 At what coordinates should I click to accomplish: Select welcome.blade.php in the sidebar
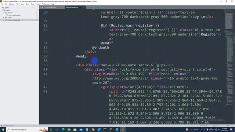(14, 20)
